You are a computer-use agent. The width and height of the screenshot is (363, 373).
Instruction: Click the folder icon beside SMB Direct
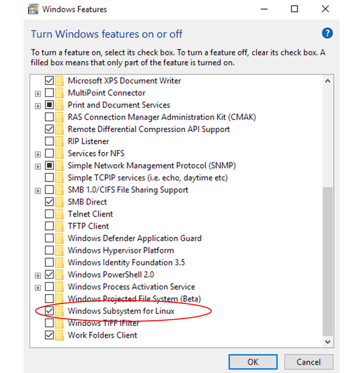(59, 202)
